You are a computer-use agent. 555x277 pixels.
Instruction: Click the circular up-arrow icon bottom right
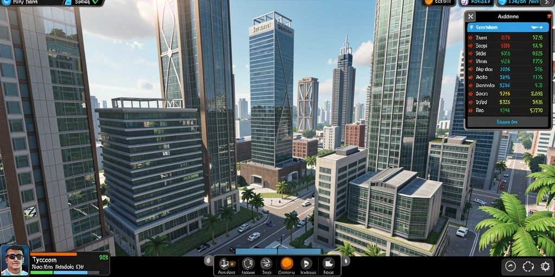510,266
